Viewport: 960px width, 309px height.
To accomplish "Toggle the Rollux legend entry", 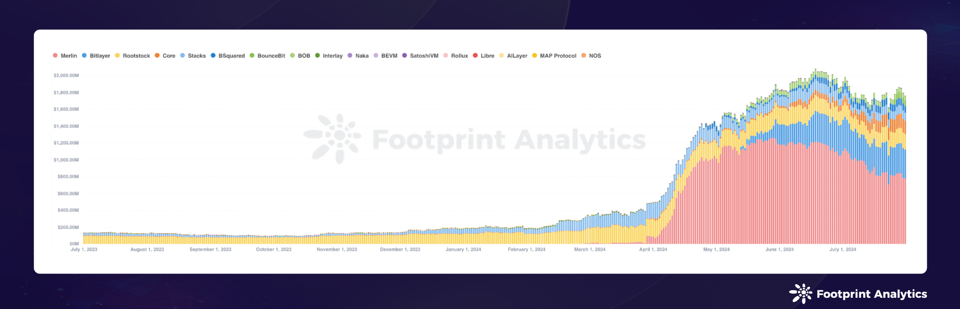I will click(x=459, y=56).
